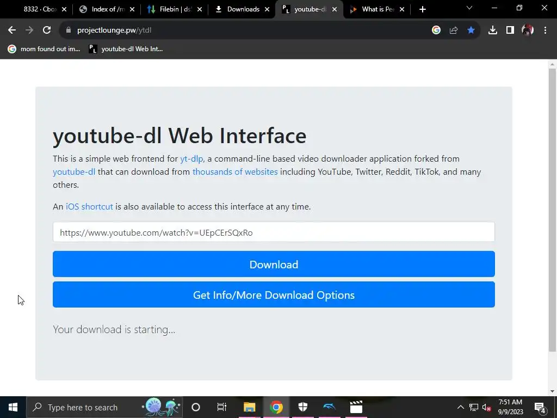Viewport: 557px width, 418px height.
Task: Close the Index of tab
Action: [132, 9]
